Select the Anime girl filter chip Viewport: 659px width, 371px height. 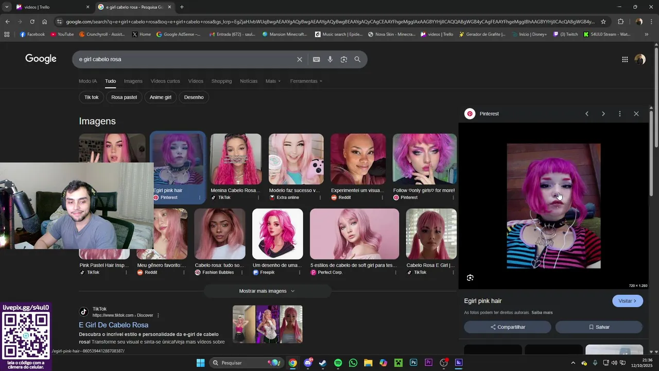161,97
